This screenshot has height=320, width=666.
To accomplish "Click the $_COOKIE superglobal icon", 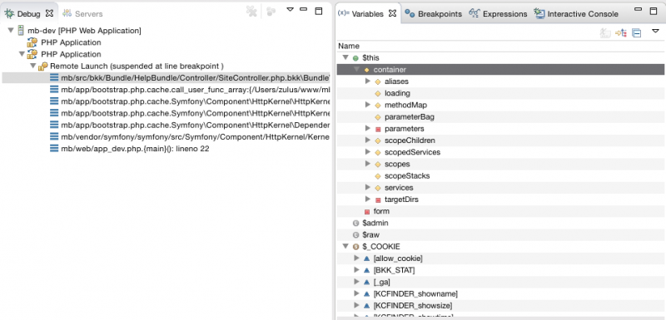I will [x=356, y=247].
